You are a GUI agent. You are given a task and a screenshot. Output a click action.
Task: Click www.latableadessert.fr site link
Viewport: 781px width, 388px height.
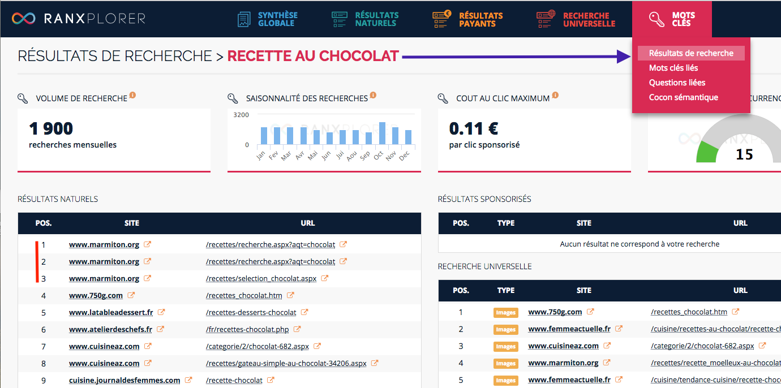[111, 313]
